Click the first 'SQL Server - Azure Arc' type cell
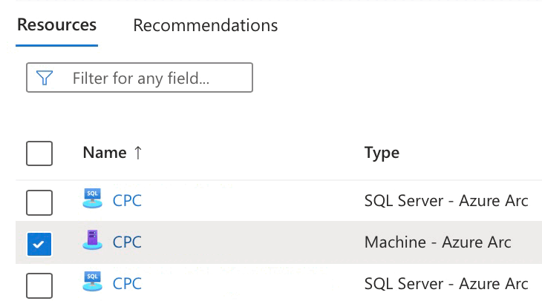 (446, 200)
